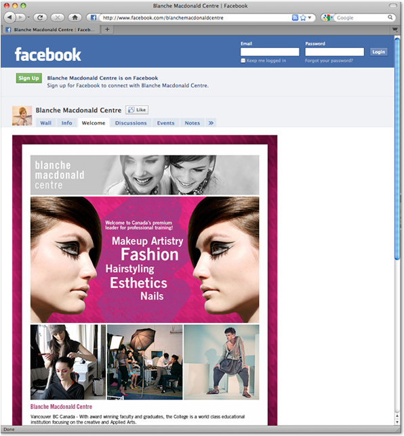Open the Notes tab
This screenshot has width=404, height=436.
[193, 123]
